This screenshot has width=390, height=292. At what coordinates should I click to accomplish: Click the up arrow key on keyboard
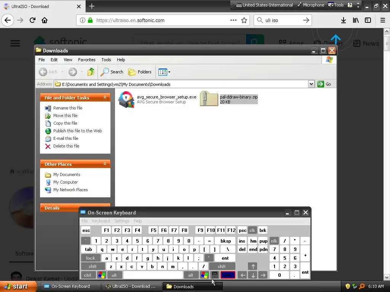point(253,267)
